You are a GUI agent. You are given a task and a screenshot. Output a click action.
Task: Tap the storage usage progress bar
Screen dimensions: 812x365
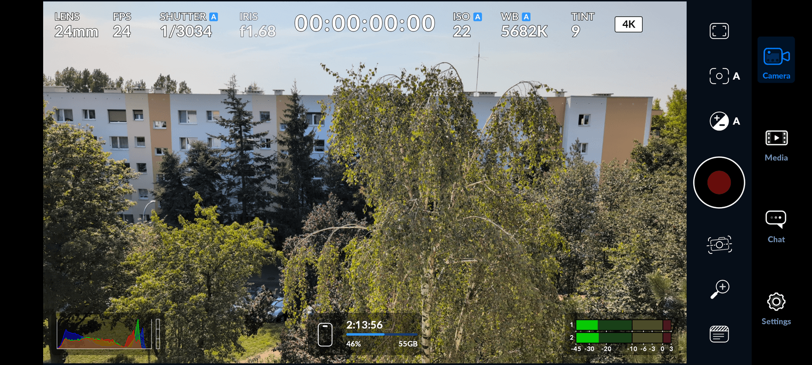382,335
